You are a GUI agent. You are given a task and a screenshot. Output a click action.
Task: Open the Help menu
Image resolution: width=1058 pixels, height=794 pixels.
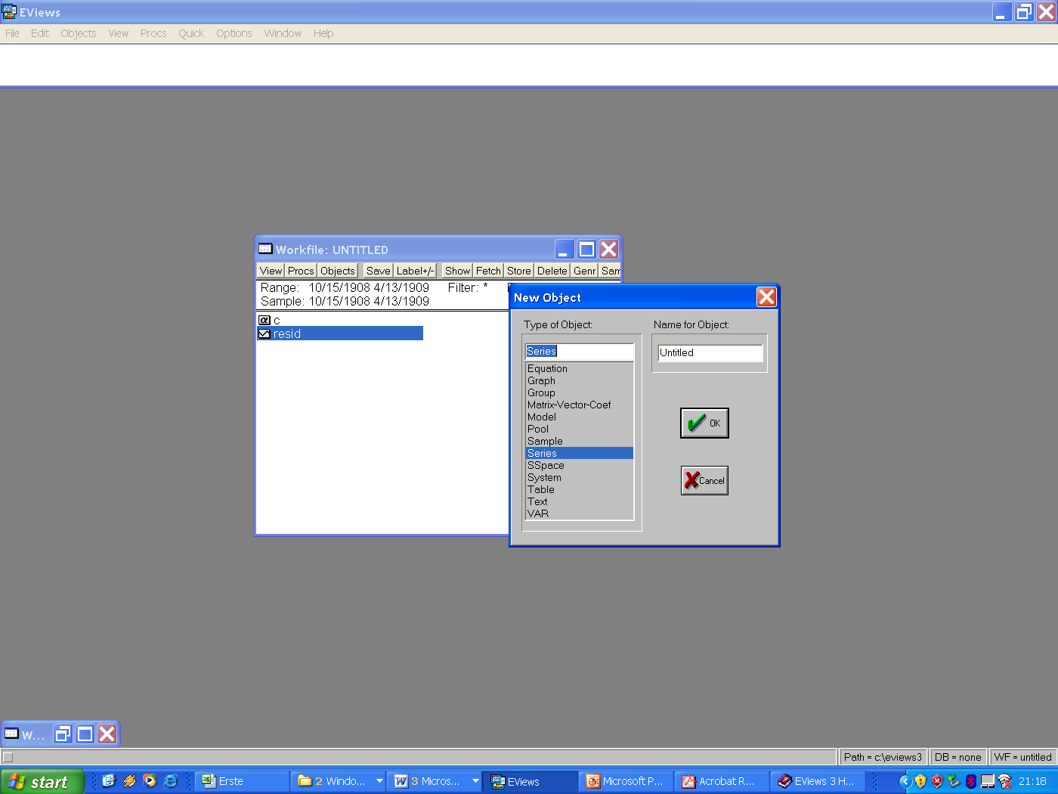tap(323, 33)
